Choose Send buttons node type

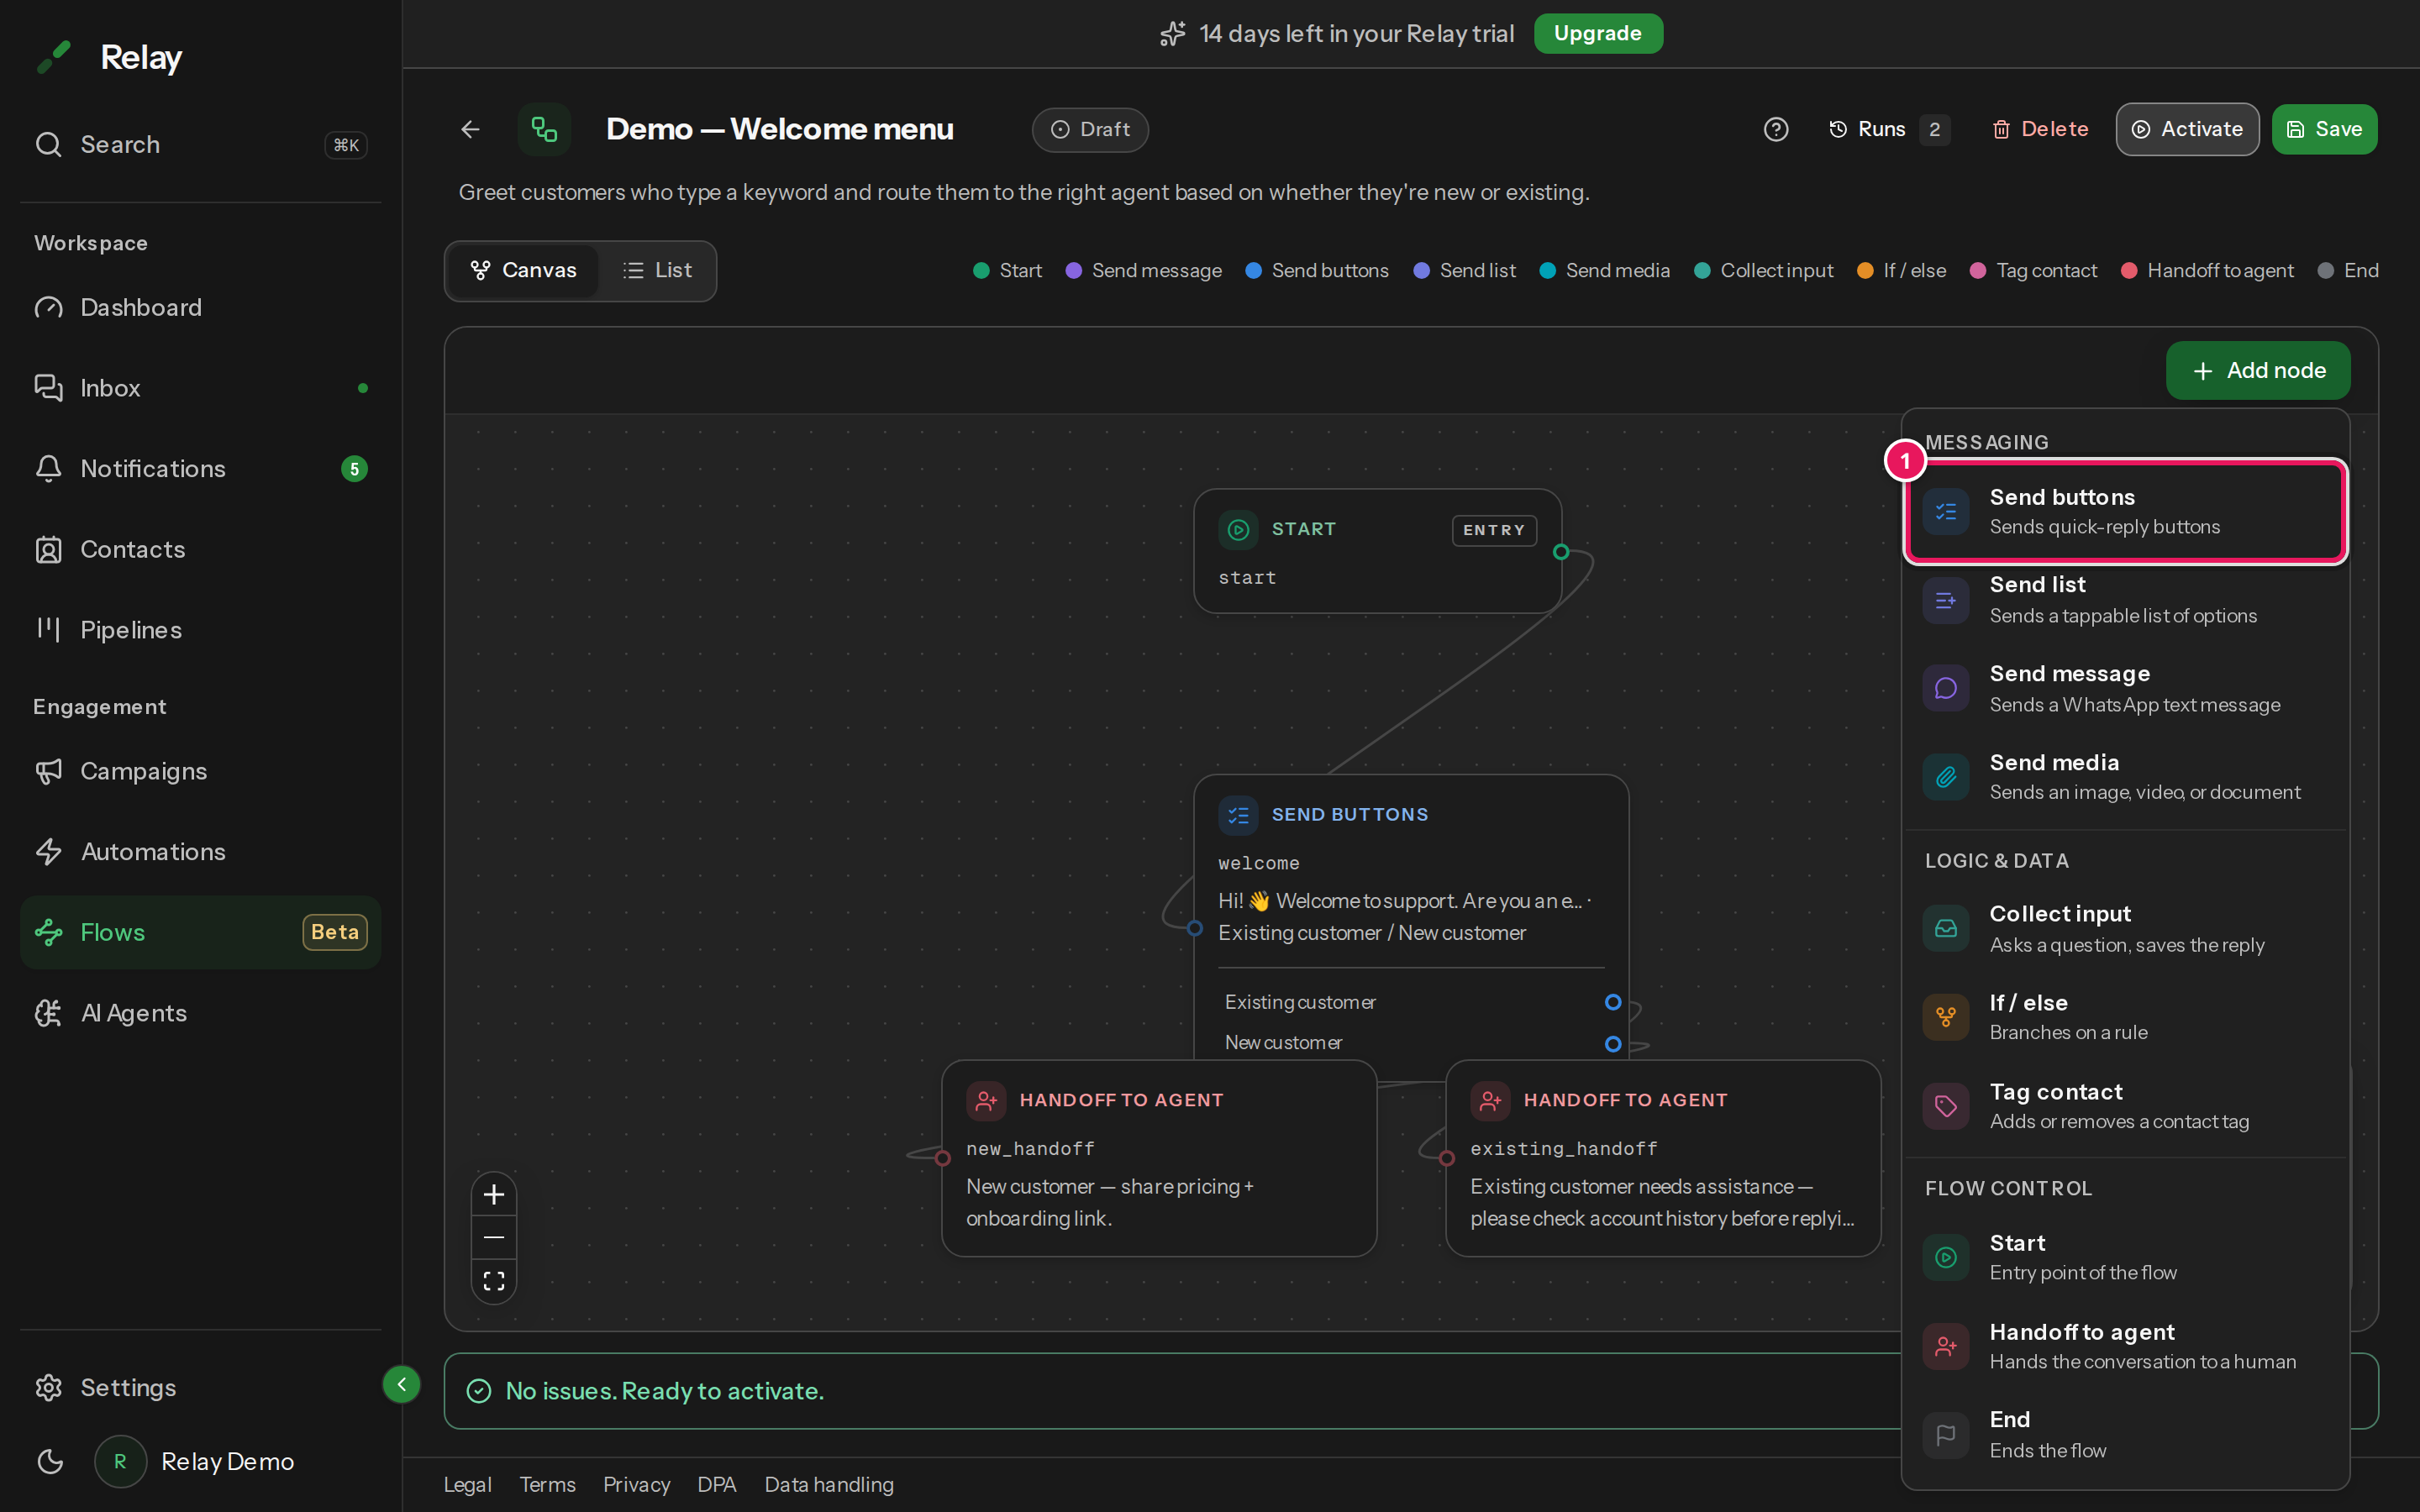(2126, 511)
